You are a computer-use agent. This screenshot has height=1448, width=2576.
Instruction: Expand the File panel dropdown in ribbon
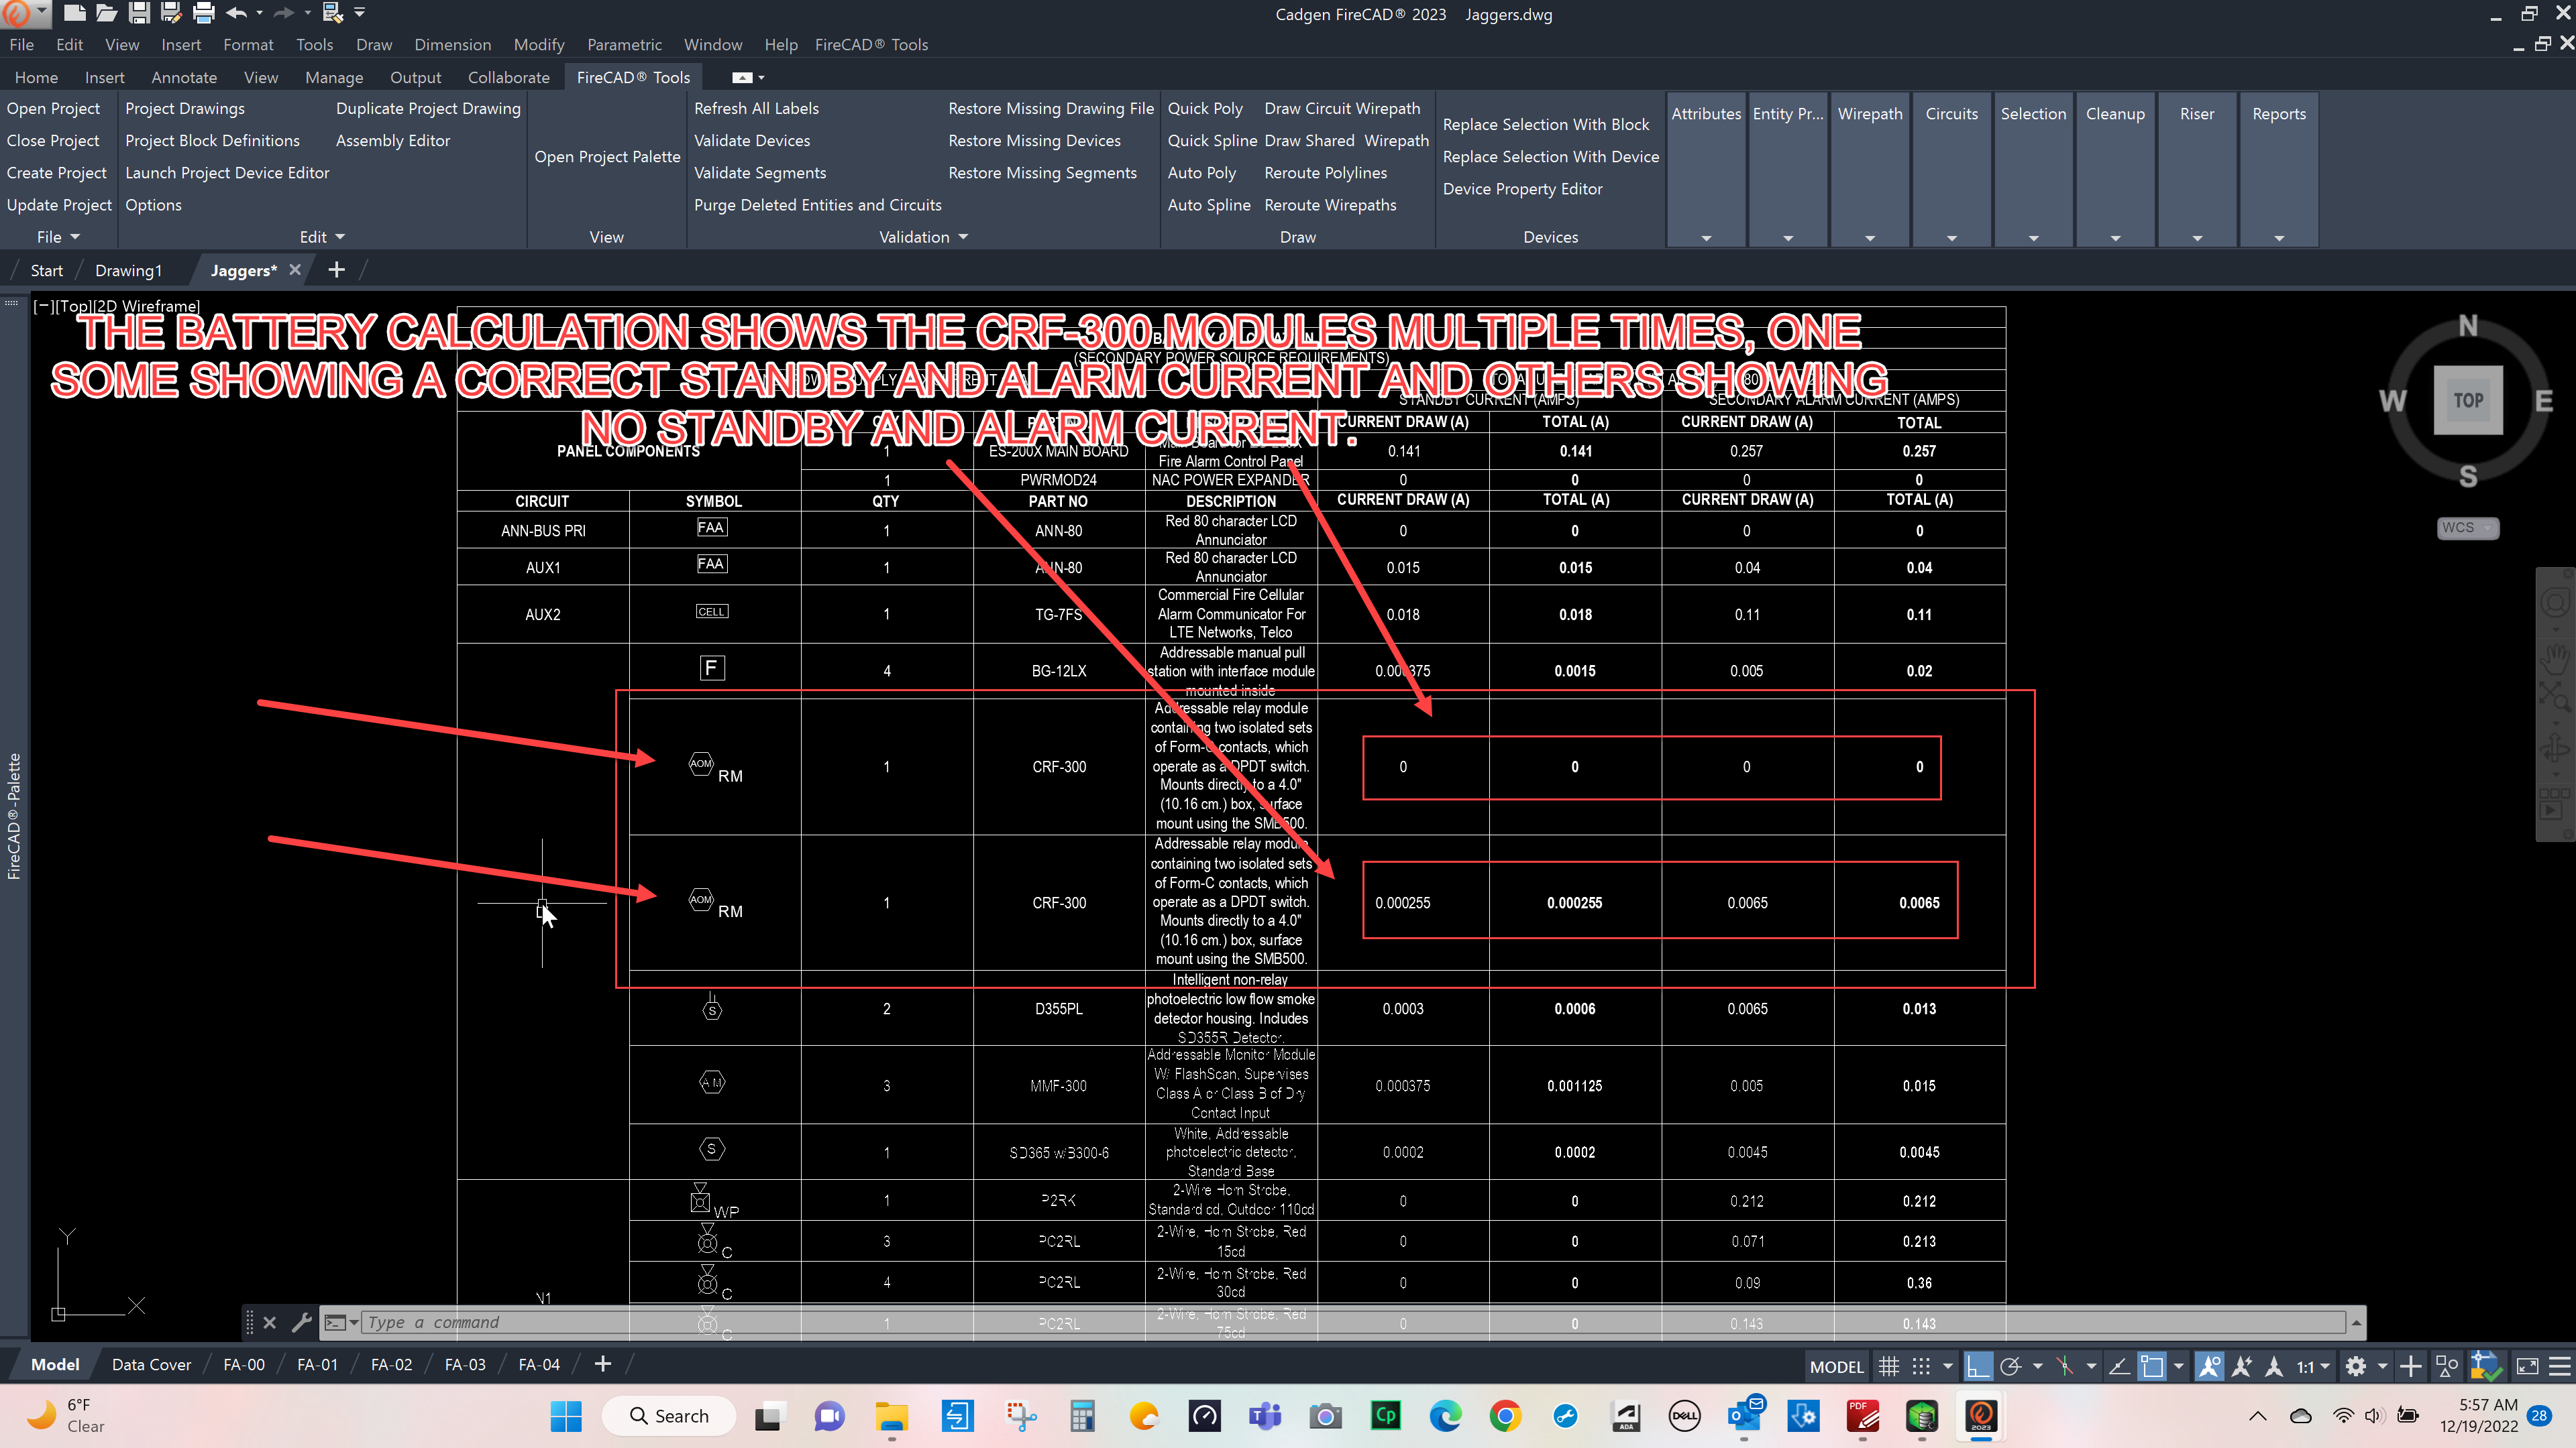click(x=75, y=237)
